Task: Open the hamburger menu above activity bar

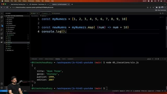Action: 2,13
